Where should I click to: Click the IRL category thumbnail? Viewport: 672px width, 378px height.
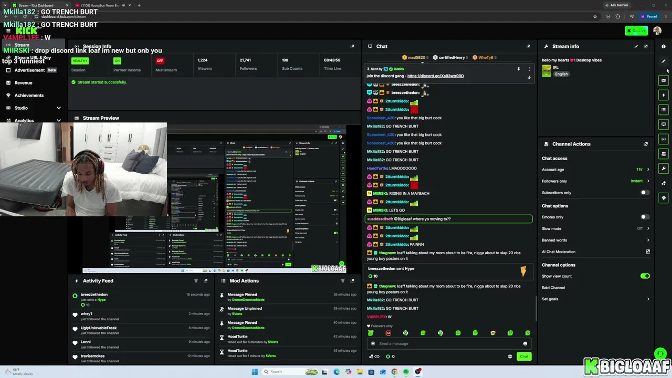coord(547,71)
